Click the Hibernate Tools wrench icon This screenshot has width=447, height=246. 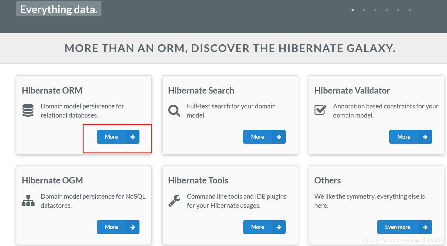(x=174, y=200)
